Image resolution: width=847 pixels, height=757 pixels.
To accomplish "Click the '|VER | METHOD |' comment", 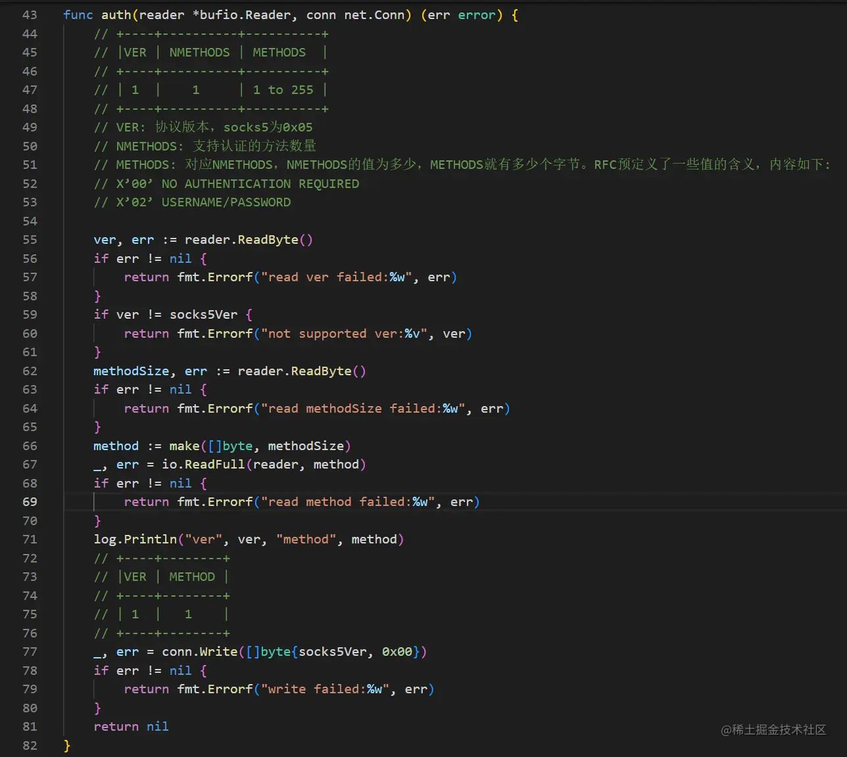I will 162,577.
